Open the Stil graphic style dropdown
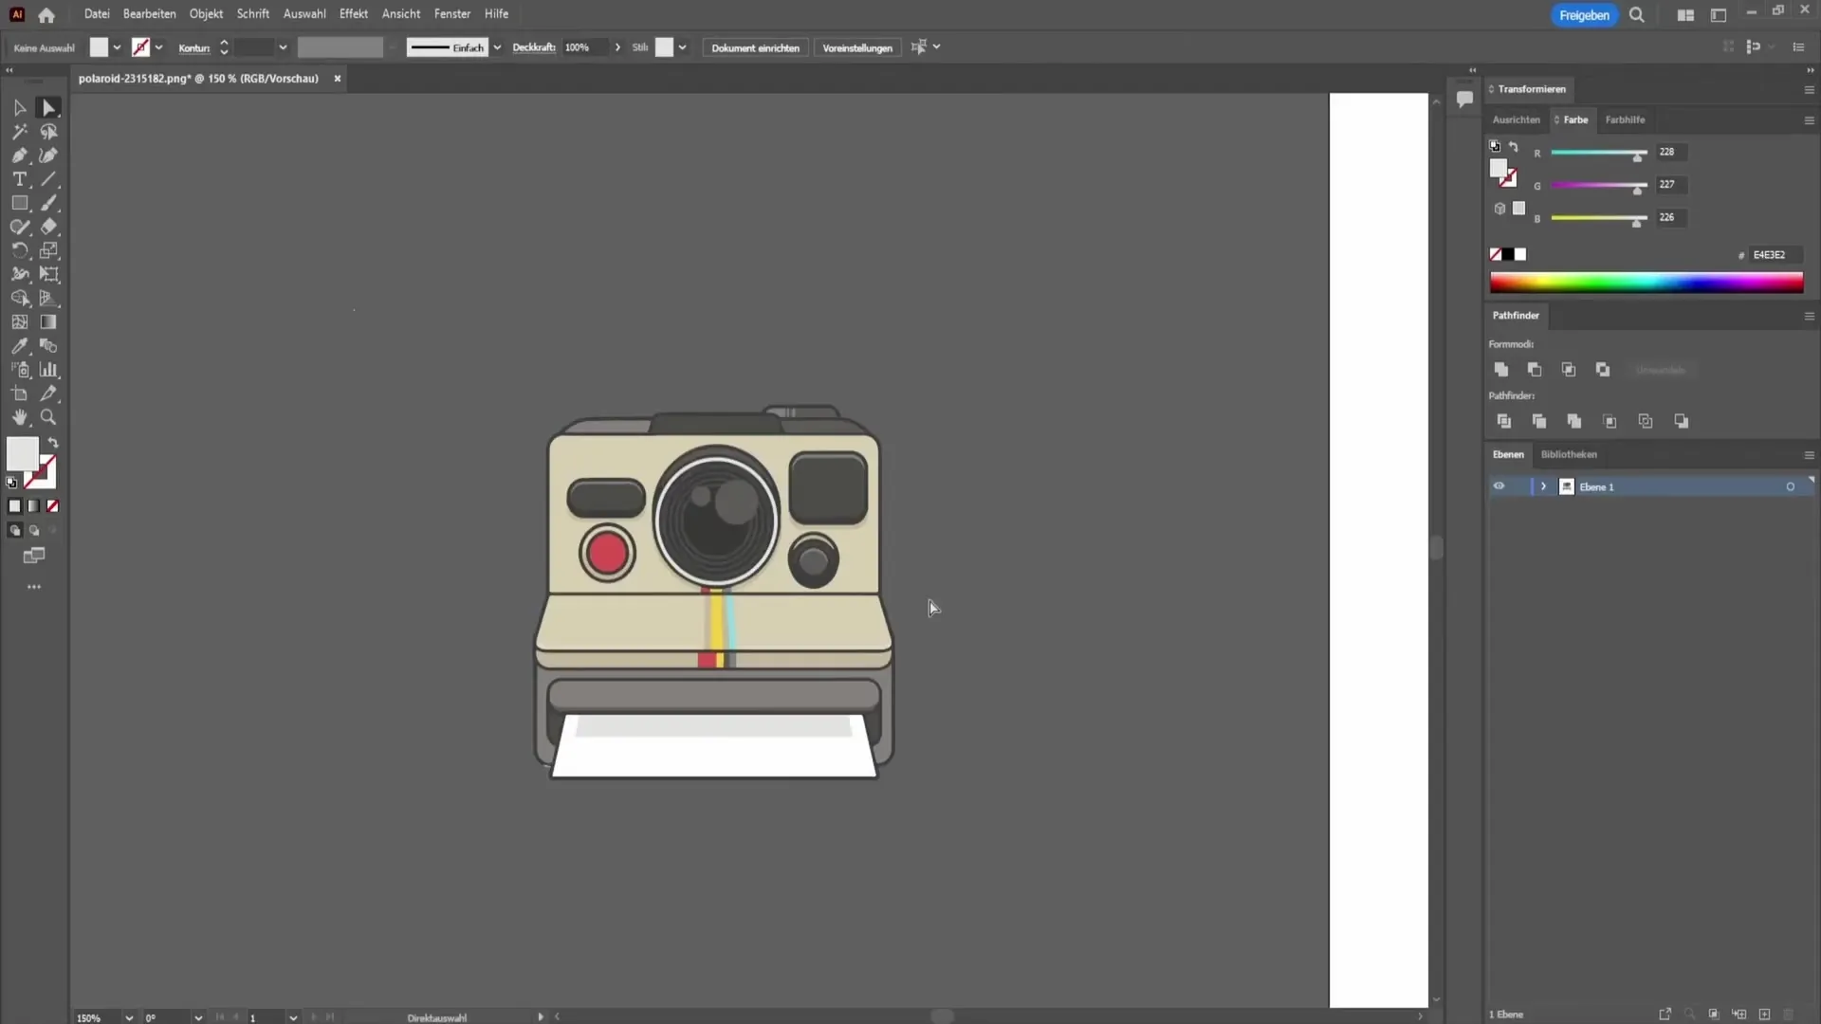The image size is (1821, 1024). coord(682,47)
